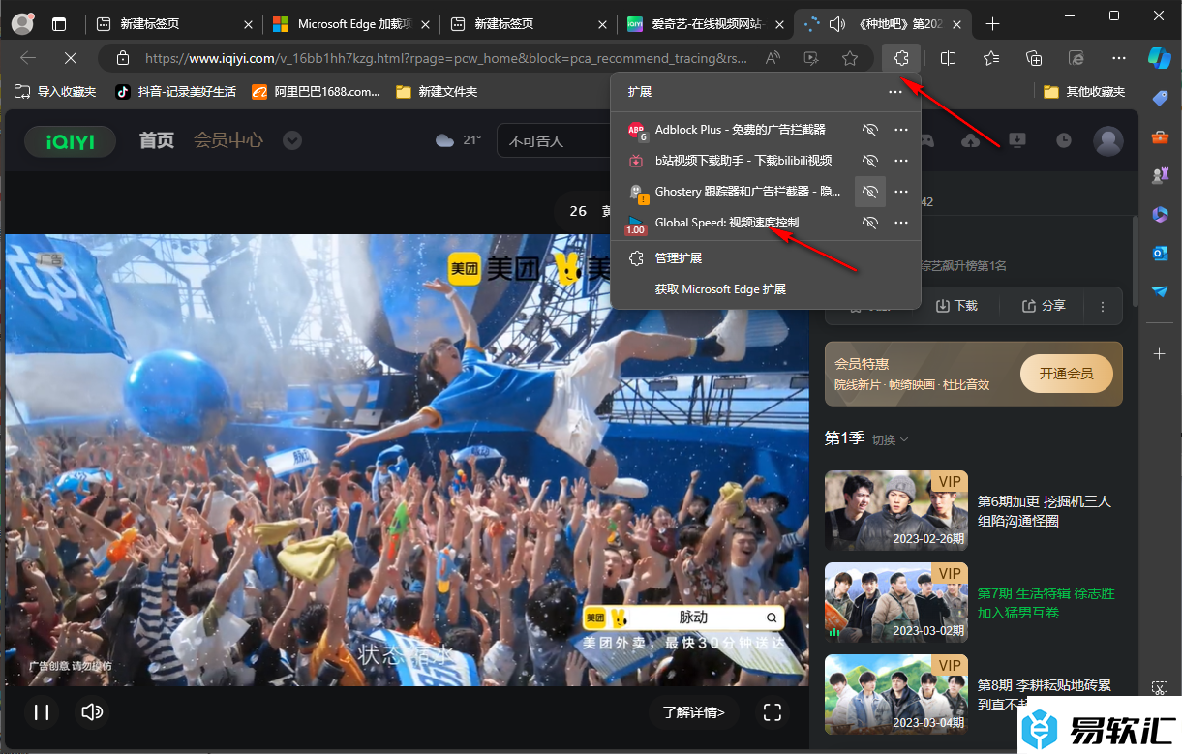Viewport: 1182px width, 754px height.
Task: Click Get Microsoft Edge extensions link
Action: [720, 289]
